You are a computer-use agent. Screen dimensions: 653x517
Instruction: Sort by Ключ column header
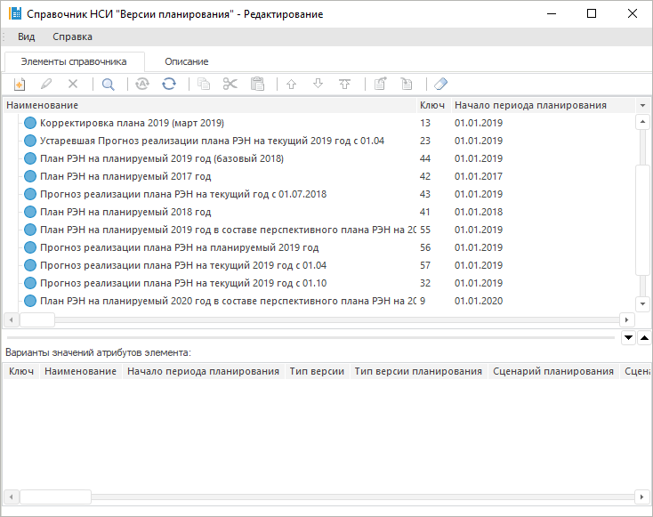coord(432,105)
